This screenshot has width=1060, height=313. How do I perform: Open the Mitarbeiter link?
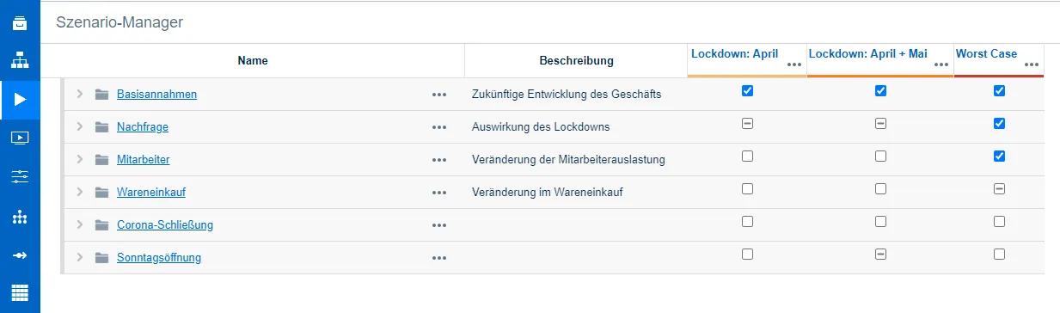click(x=143, y=160)
